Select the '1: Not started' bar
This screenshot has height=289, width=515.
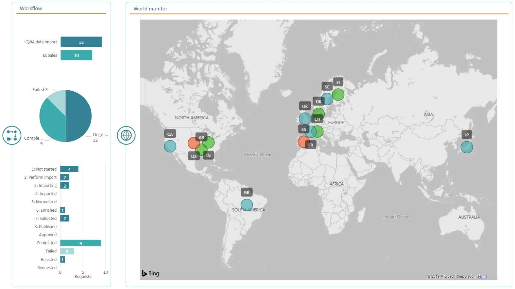[x=69, y=169]
